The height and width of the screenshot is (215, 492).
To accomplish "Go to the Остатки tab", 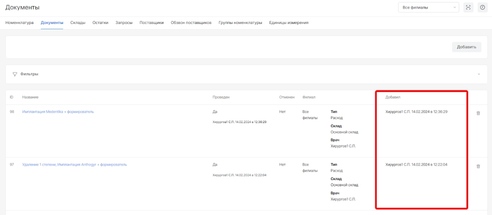I will click(100, 23).
